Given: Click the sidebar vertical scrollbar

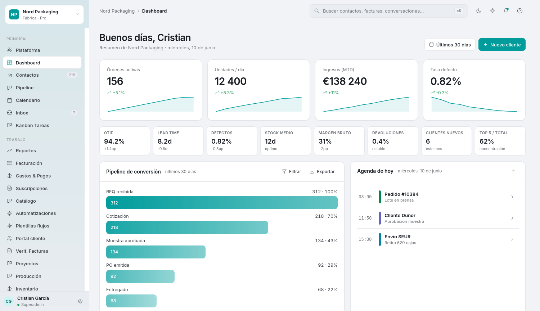Looking at the screenshot, I should click(x=87, y=159).
